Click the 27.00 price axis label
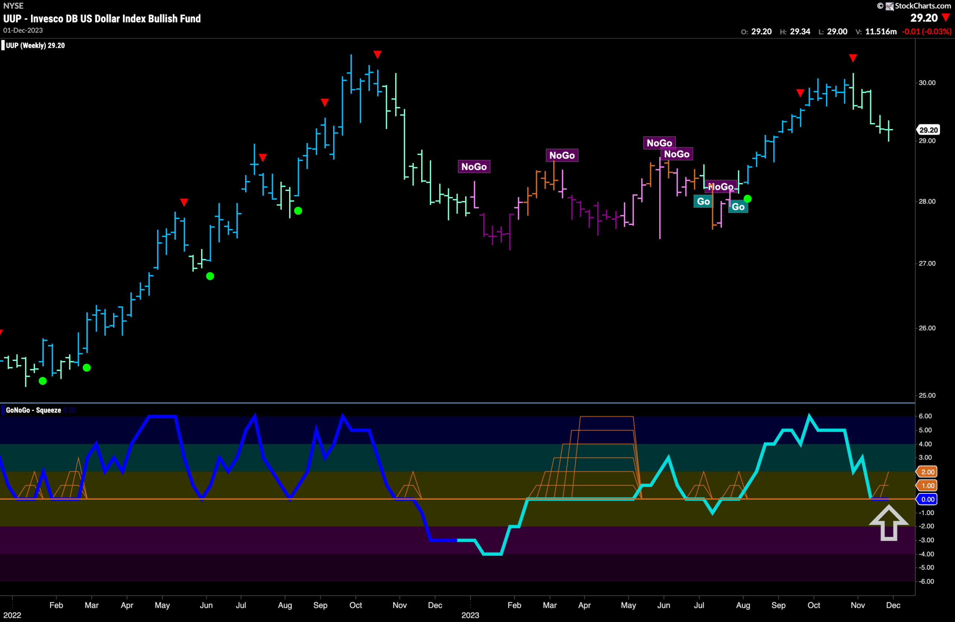The height and width of the screenshot is (622, 955). pyautogui.click(x=927, y=264)
